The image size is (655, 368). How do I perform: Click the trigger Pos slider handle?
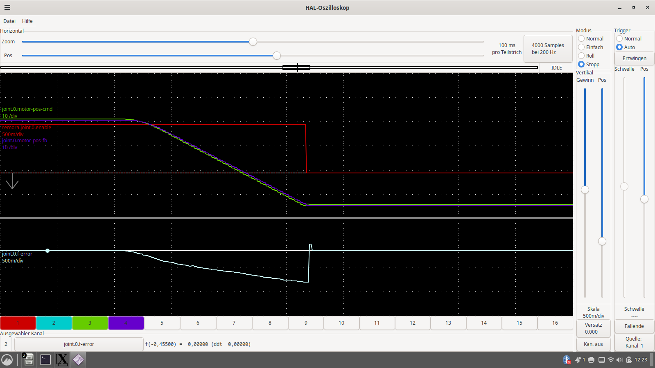click(x=644, y=199)
